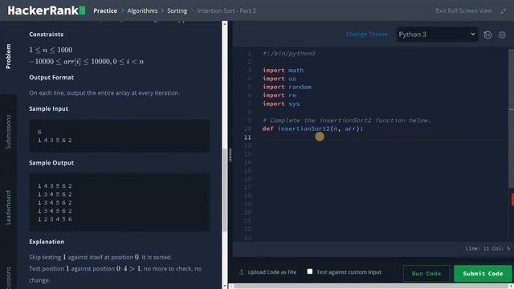Click sample input line '1 4 3 5 6 2'

(x=55, y=140)
